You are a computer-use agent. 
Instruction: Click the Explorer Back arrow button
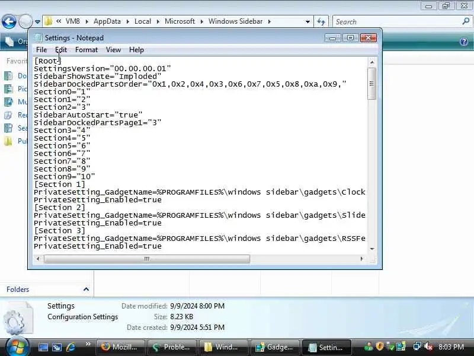(x=9, y=21)
